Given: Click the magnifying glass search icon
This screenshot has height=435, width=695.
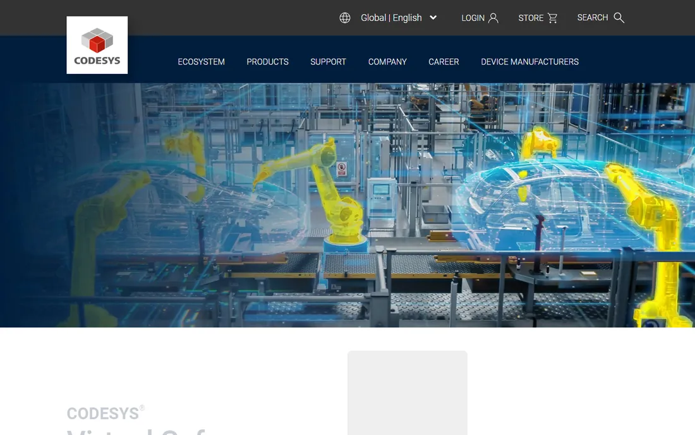Looking at the screenshot, I should (619, 18).
